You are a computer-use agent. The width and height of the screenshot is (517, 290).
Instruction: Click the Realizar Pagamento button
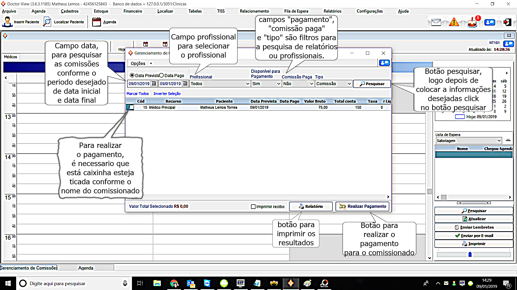362,206
